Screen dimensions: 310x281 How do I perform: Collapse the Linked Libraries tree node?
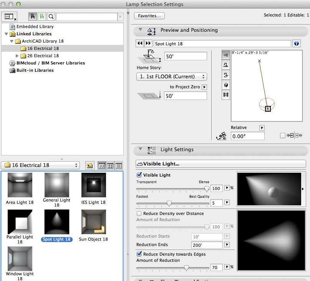[6, 34]
